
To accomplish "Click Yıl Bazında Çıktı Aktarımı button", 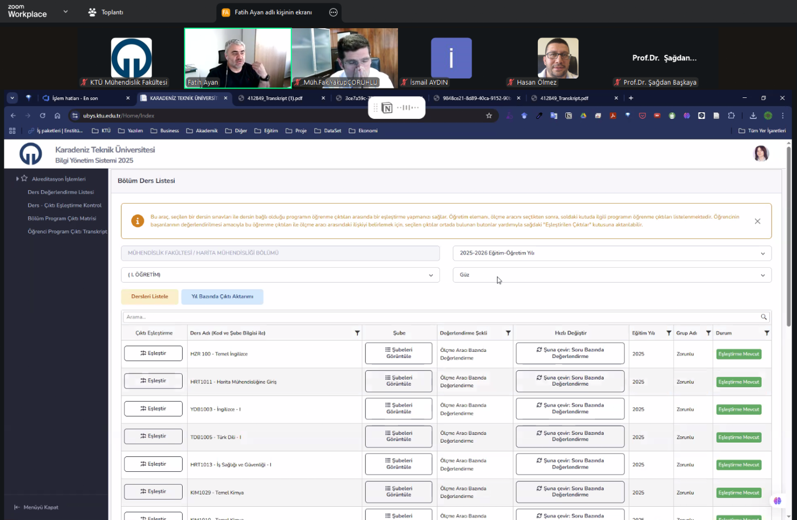I will (x=222, y=297).
